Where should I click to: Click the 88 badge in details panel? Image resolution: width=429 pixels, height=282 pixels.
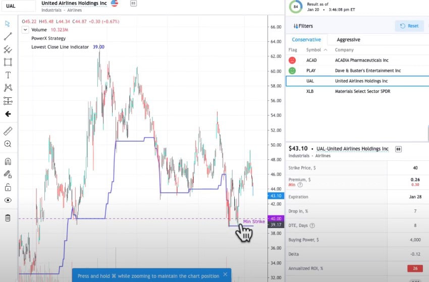point(398,149)
